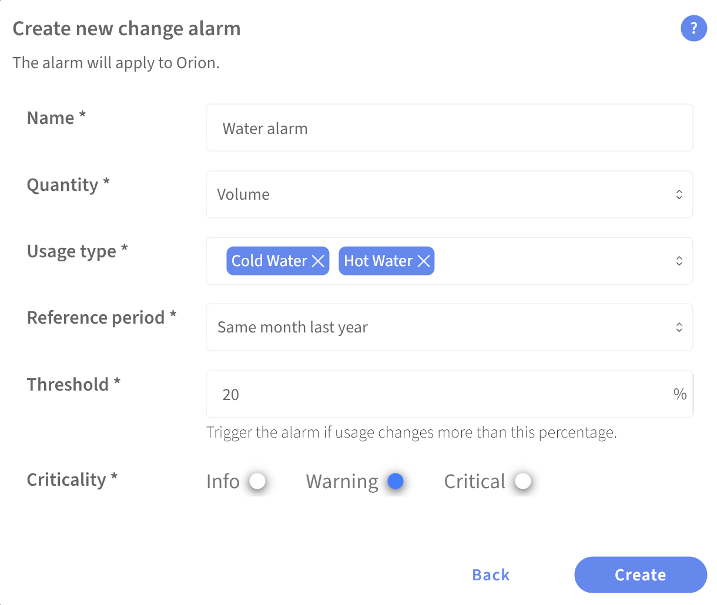Click the Reference period chevron arrows
The width and height of the screenshot is (717, 605).
[679, 327]
